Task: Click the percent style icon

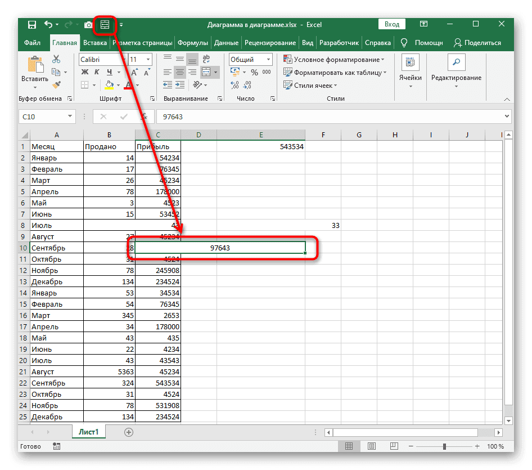Action: (254, 72)
